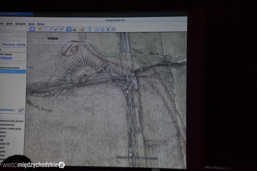Viewport: 257px width, 171px height.
Task: Click the Szukaj search button
Action: pyautogui.click(x=21, y=35)
